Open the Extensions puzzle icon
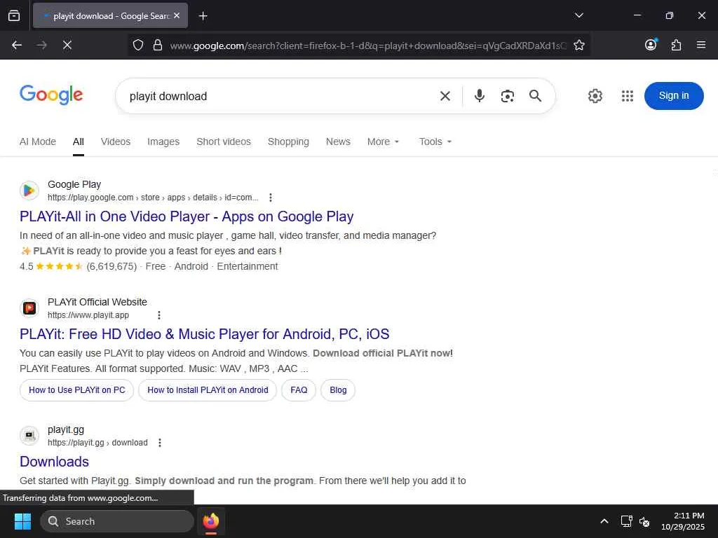The width and height of the screenshot is (718, 538). point(676,45)
